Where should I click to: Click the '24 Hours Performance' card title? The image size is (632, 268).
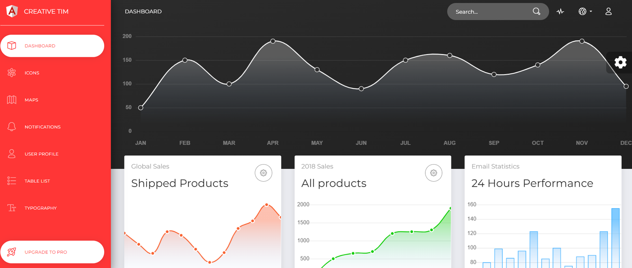[532, 183]
